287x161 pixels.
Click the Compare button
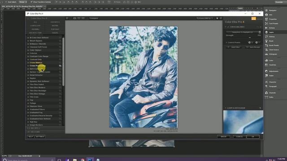tap(94, 18)
